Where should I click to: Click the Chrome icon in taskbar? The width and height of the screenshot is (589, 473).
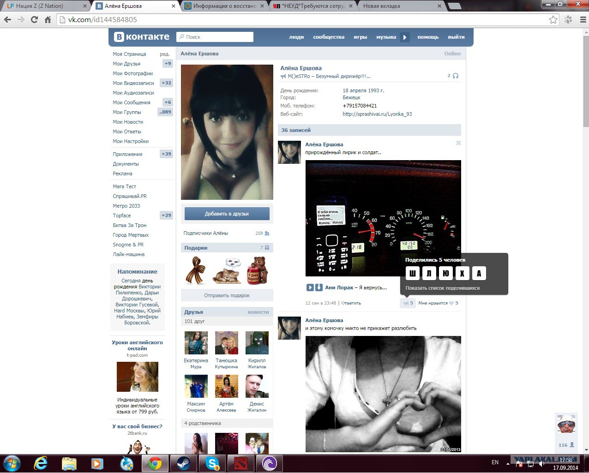click(x=155, y=463)
